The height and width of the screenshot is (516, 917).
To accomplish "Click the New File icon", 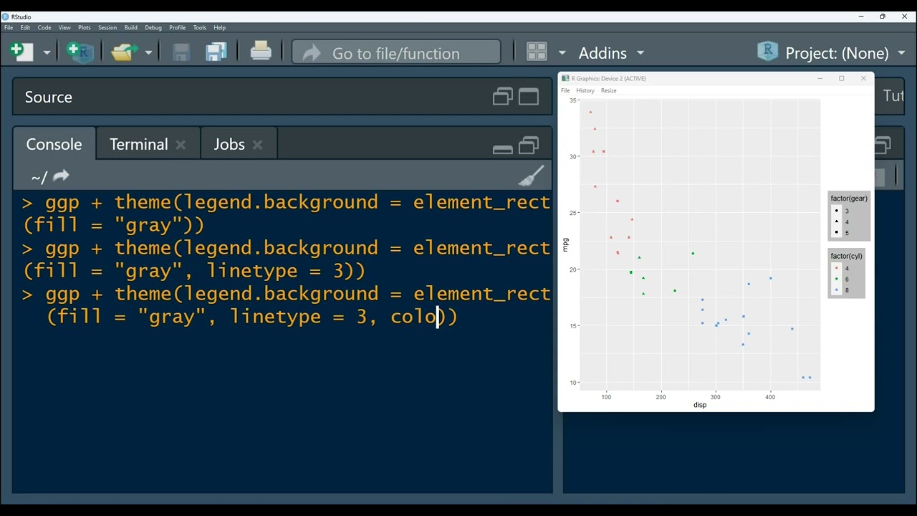I will (21, 52).
